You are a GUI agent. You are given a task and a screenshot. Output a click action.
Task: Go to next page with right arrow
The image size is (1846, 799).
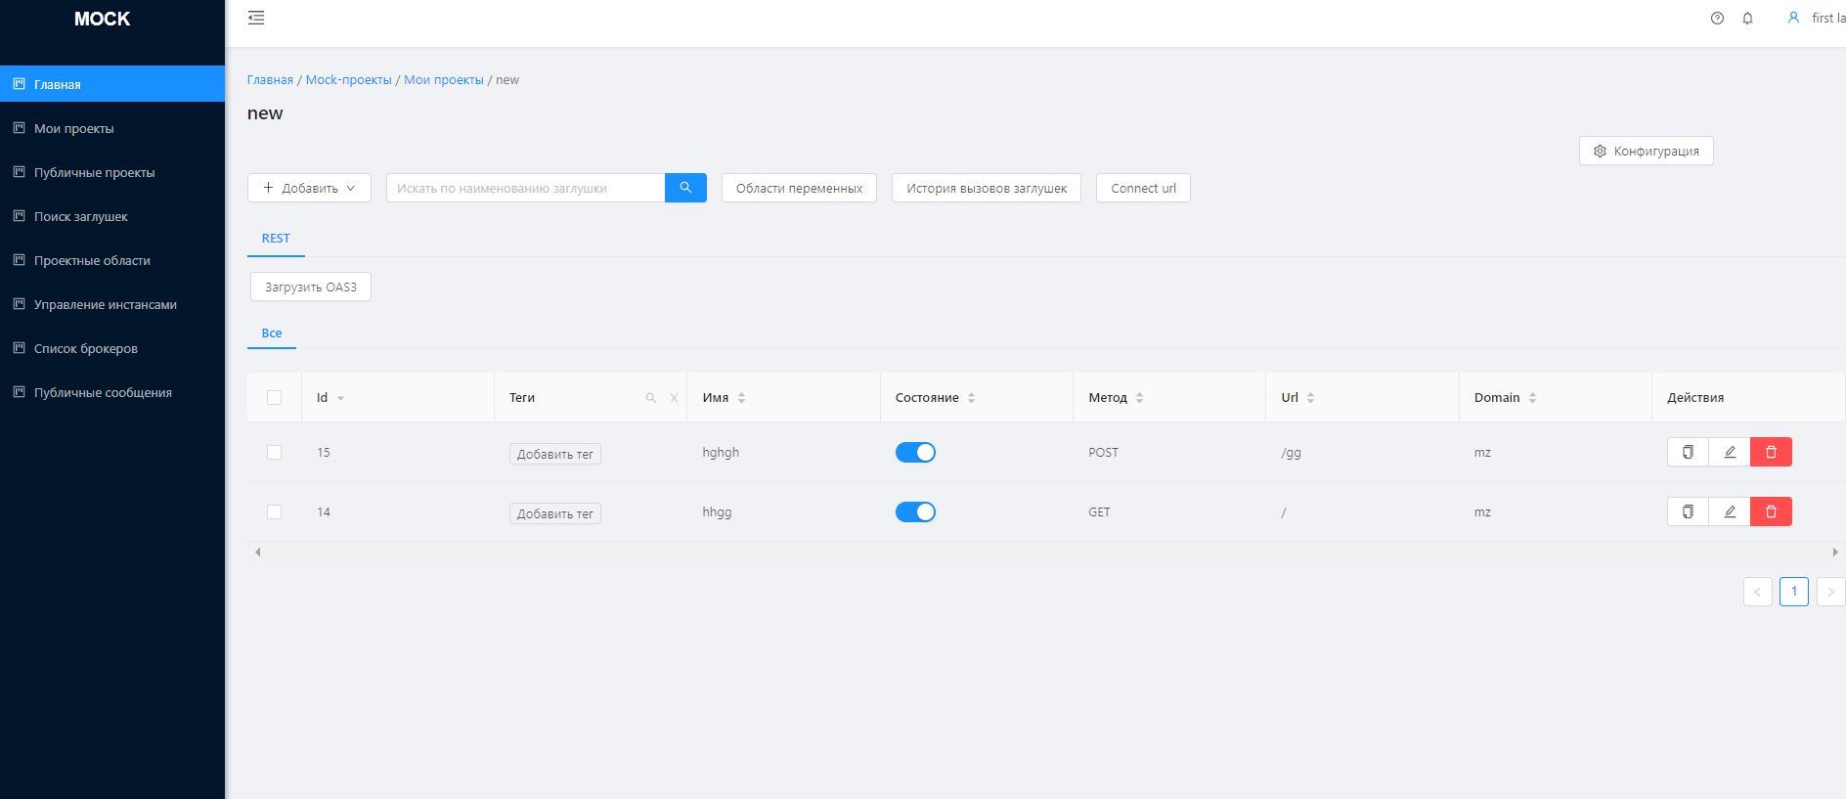tap(1830, 592)
